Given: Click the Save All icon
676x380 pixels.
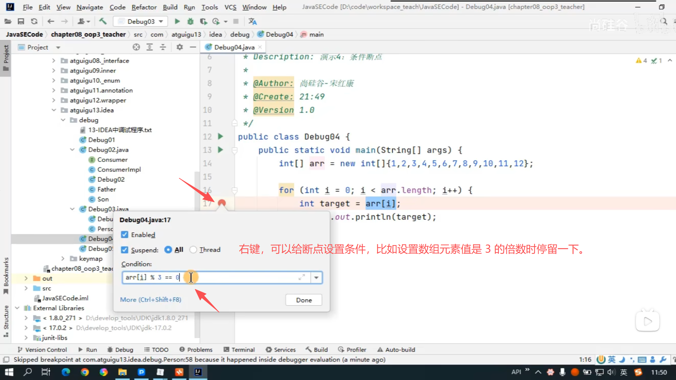Looking at the screenshot, I should coord(21,21).
